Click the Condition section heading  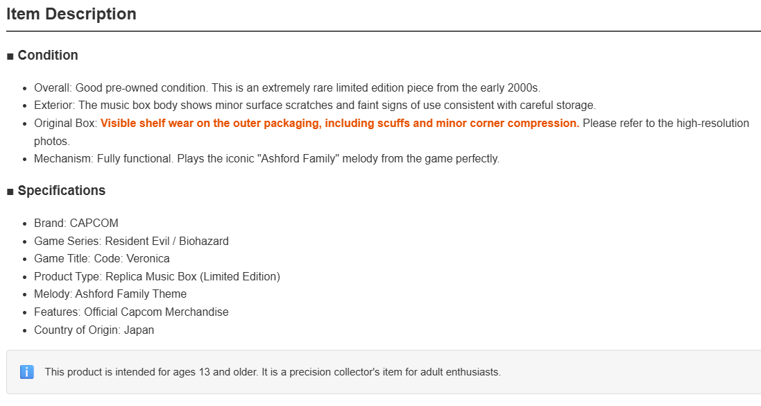coord(48,56)
